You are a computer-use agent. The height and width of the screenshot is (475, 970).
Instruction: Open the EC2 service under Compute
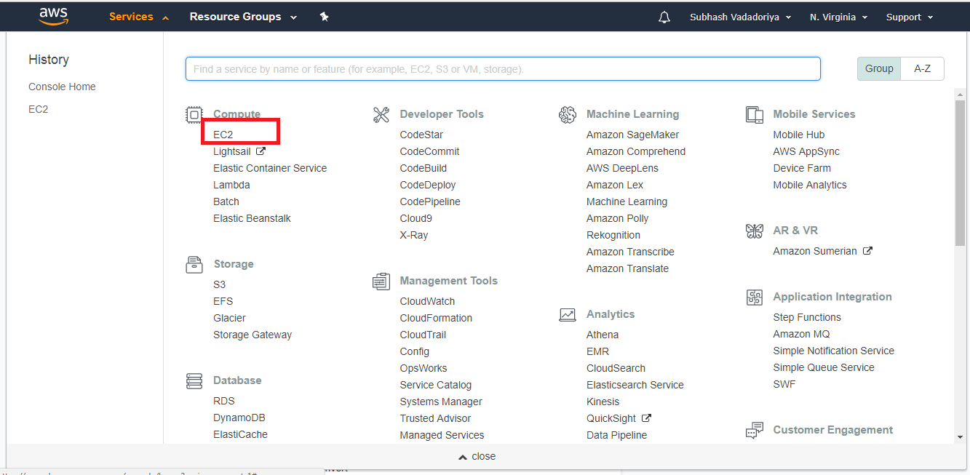point(223,135)
